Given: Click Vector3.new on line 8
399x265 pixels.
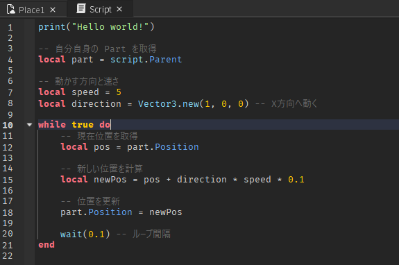Looking at the screenshot, I should tap(169, 104).
